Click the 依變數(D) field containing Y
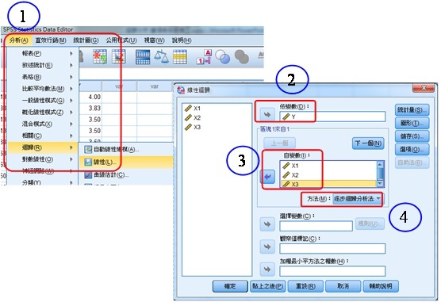Image resolution: width=441 pixels, height=302 pixels. [332, 117]
